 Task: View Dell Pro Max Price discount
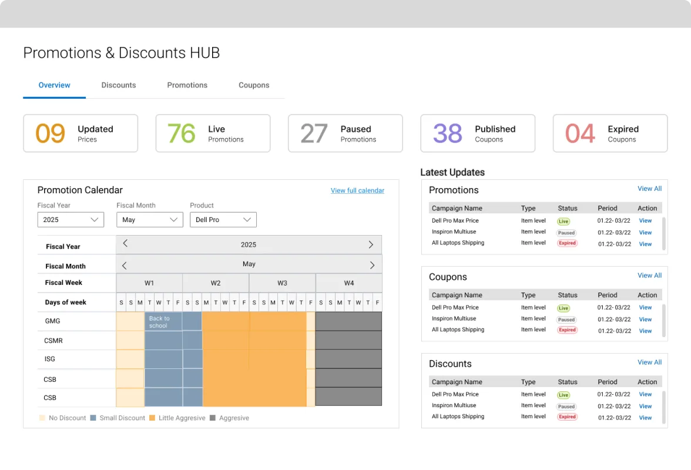tap(645, 394)
